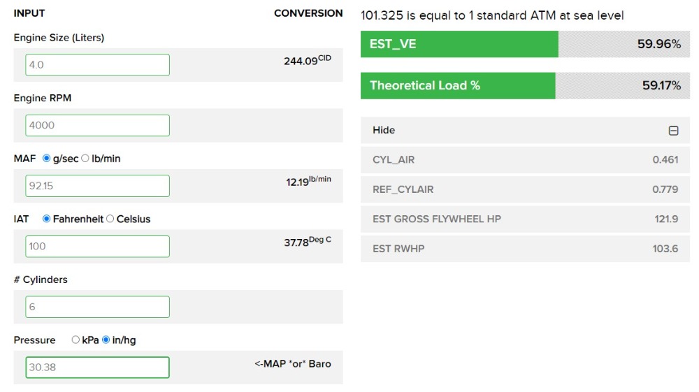Click the MAF value input field
Viewport: 699px width, 392px height.
coord(97,186)
